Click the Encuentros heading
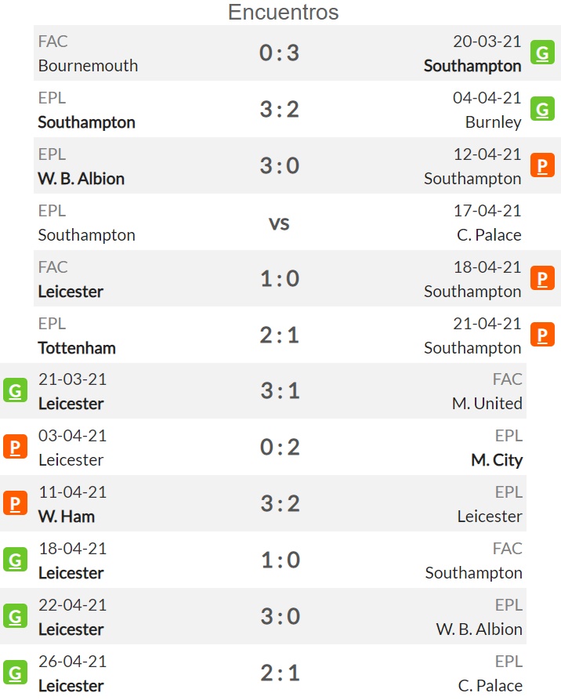The height and width of the screenshot is (700, 561). click(x=283, y=12)
